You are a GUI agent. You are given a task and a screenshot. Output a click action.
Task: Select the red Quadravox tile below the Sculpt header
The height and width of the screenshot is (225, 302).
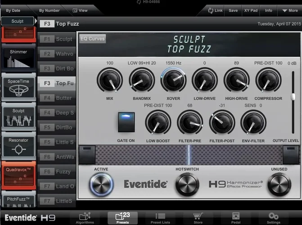click(18, 34)
